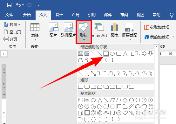This screenshot has height=124, width=176.
Task: Select rounded rectangle in recent shapes
Action: pyautogui.click(x=119, y=54)
